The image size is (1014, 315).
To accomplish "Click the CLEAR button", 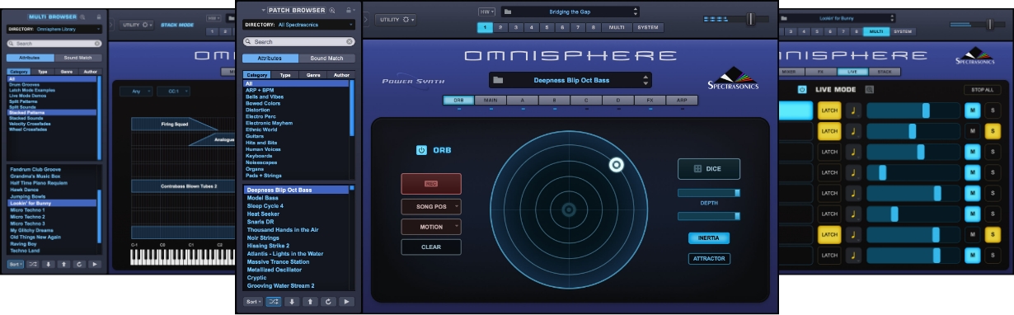I will pyautogui.click(x=431, y=247).
